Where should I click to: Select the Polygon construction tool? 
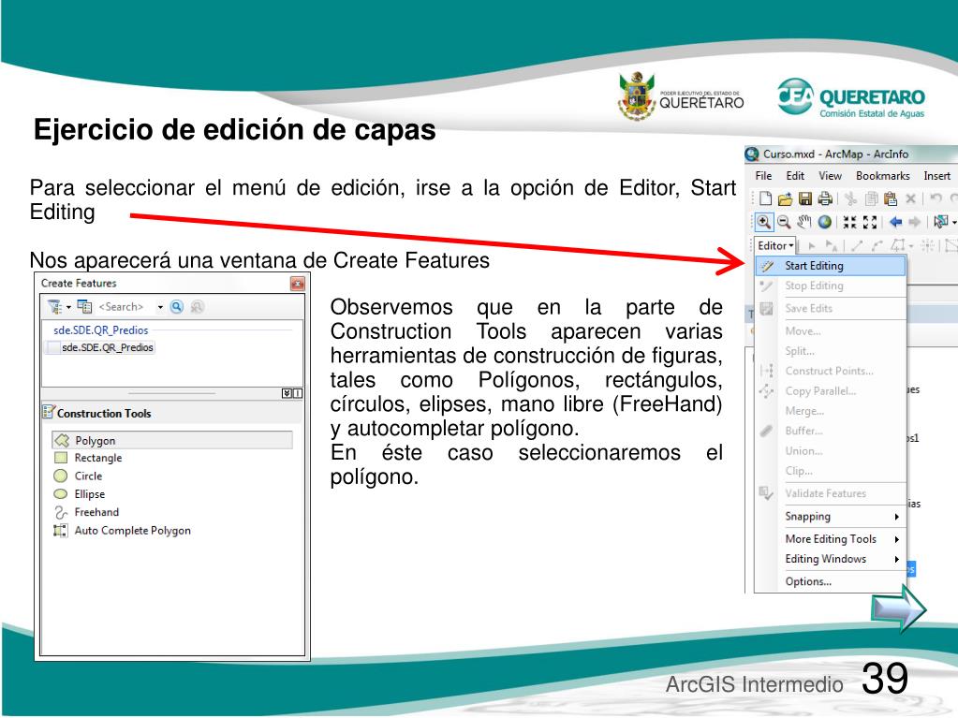[172, 440]
